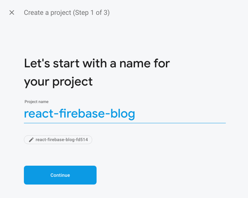Image resolution: width=248 pixels, height=198 pixels.
Task: Click the blue underline of the name field
Action: [x=125, y=123]
